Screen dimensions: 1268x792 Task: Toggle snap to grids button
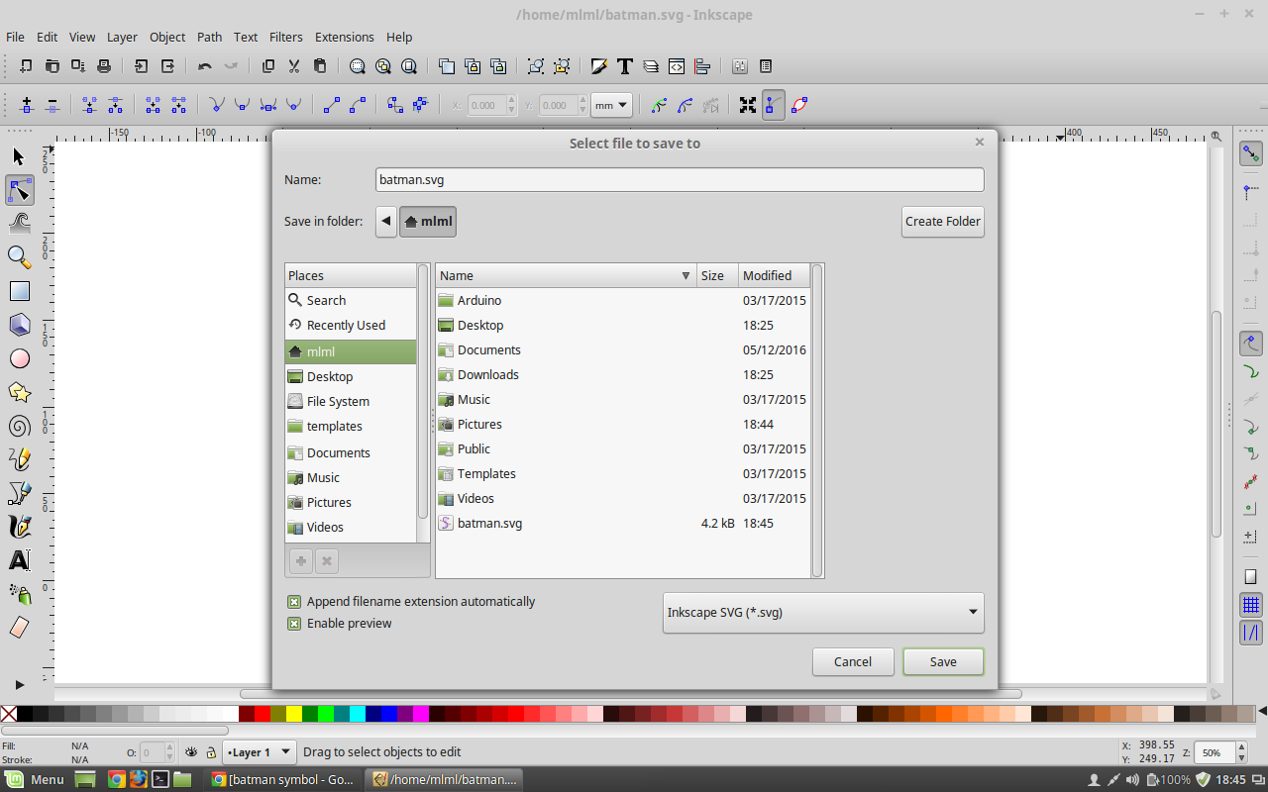[x=1251, y=605]
